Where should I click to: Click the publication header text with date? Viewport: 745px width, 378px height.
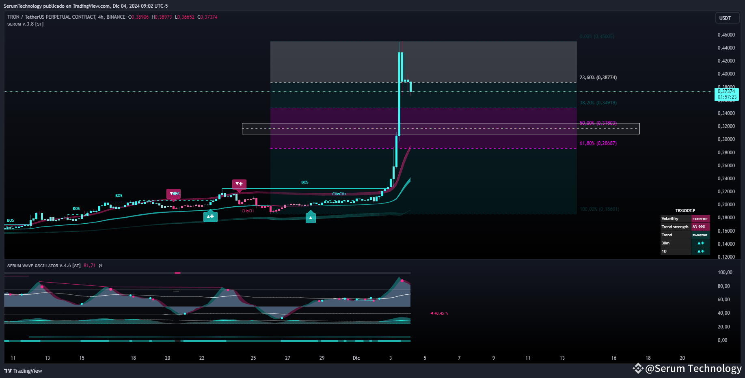(x=86, y=6)
